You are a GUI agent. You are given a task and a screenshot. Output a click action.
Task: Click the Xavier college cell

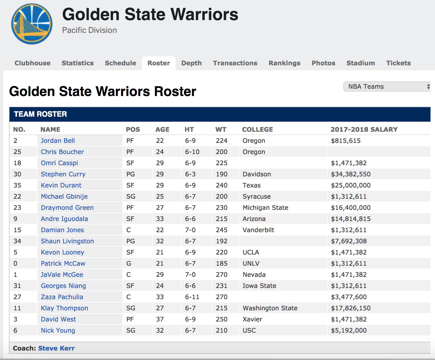click(x=252, y=319)
